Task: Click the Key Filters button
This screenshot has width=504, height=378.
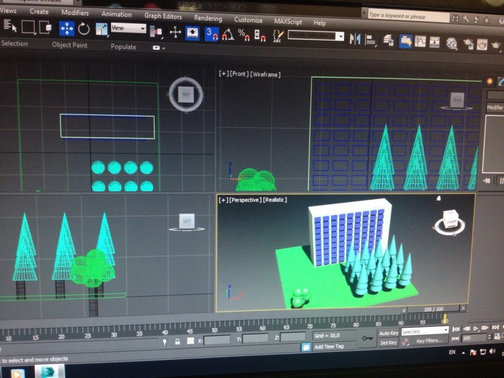Action: tap(429, 341)
